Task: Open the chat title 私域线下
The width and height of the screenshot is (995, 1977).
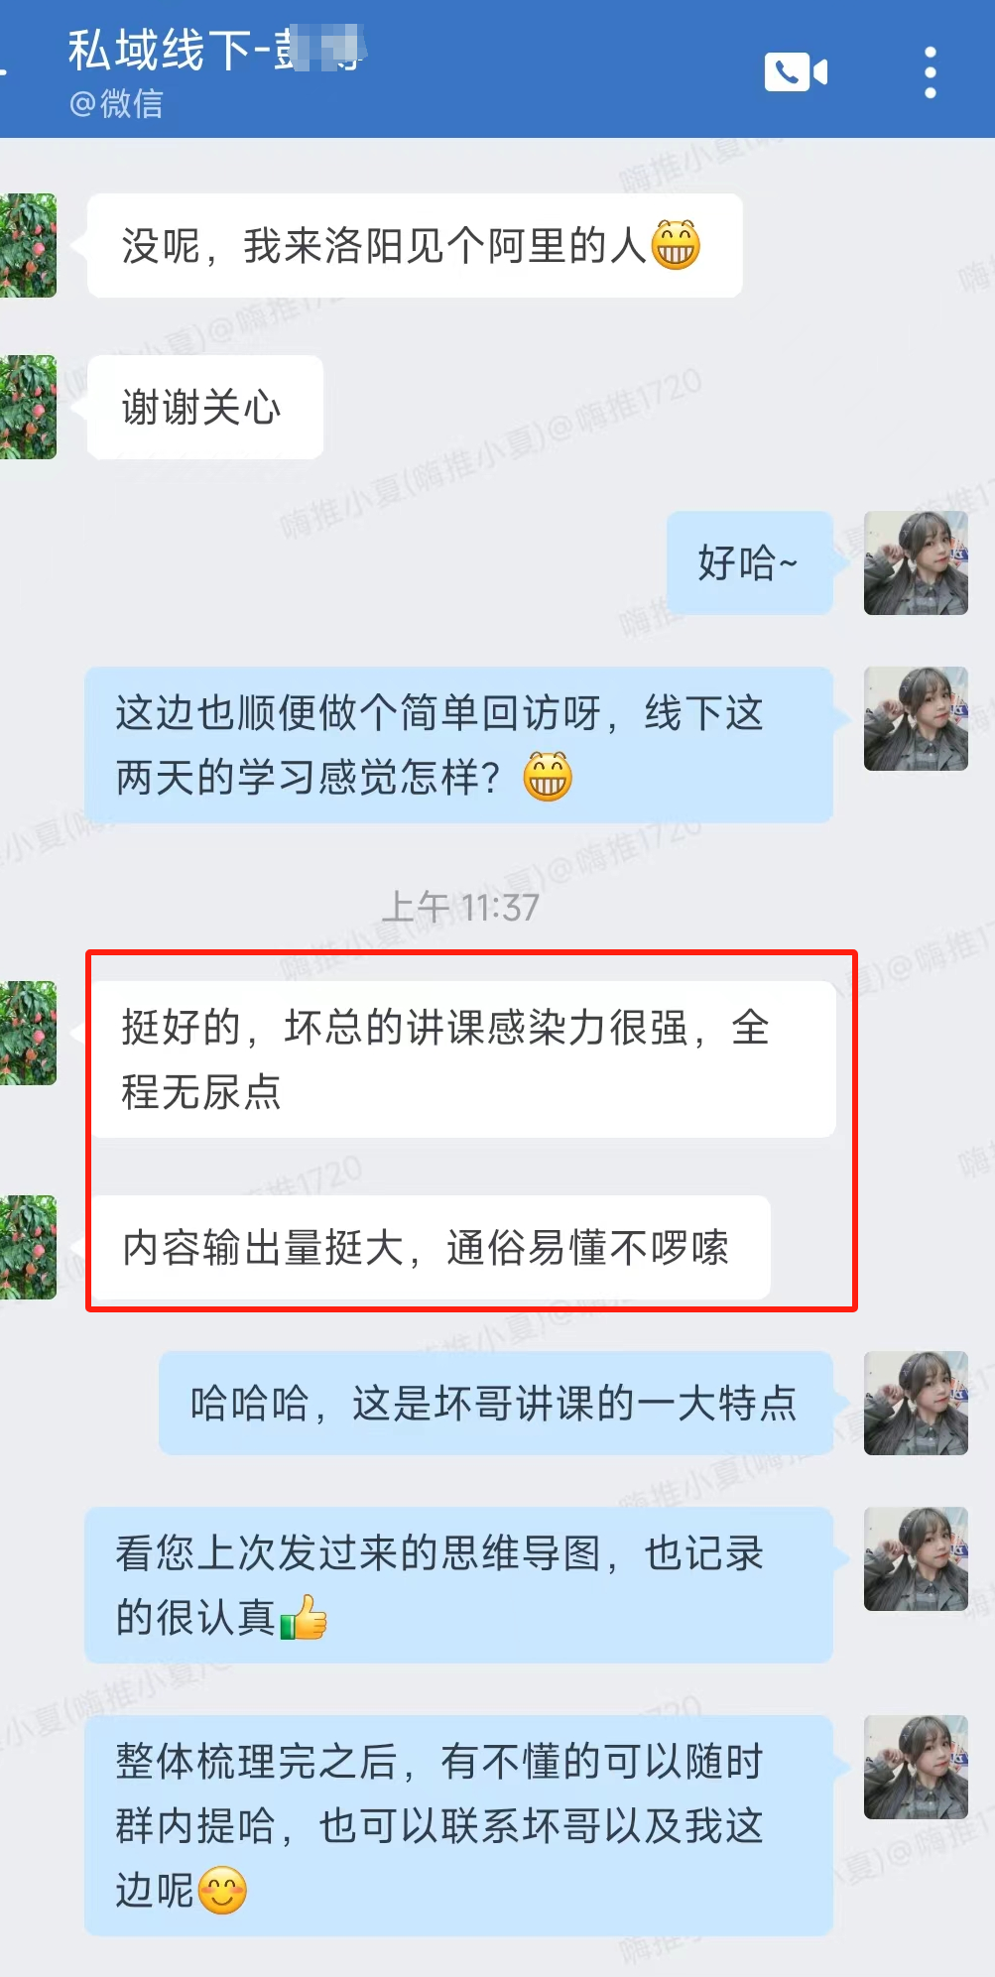Action: coord(216,50)
